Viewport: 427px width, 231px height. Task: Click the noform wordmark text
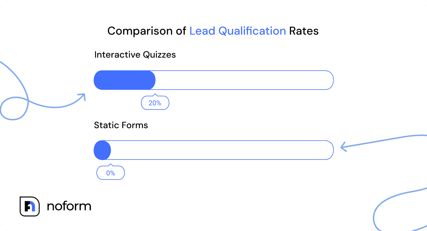pos(69,206)
